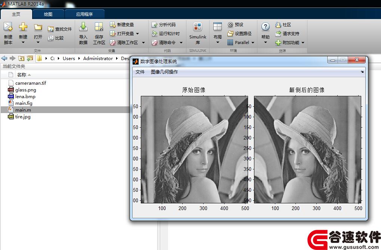Expand the Help (帮助) dropdown arrow

click(265, 43)
